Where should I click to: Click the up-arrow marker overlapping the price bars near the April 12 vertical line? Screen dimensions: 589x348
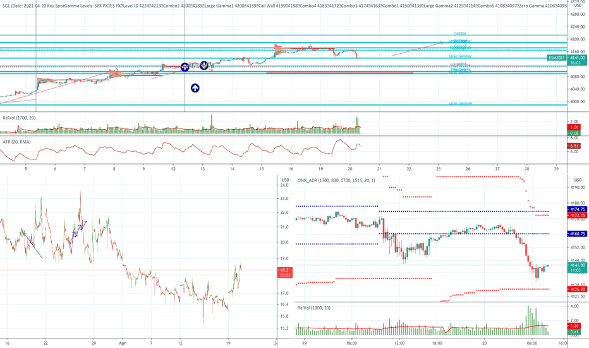[185, 67]
